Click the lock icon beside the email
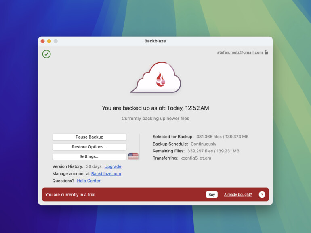This screenshot has width=311, height=233. [x=266, y=52]
